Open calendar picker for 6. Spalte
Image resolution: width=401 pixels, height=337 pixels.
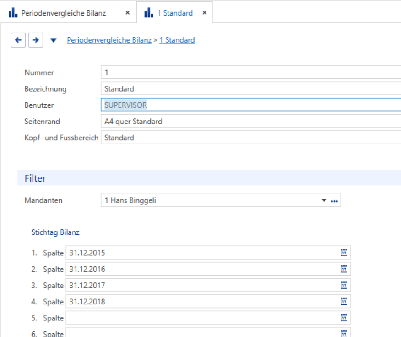pos(344,333)
